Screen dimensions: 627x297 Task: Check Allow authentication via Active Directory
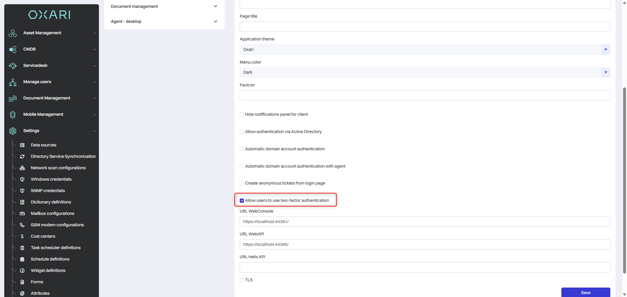(x=242, y=132)
